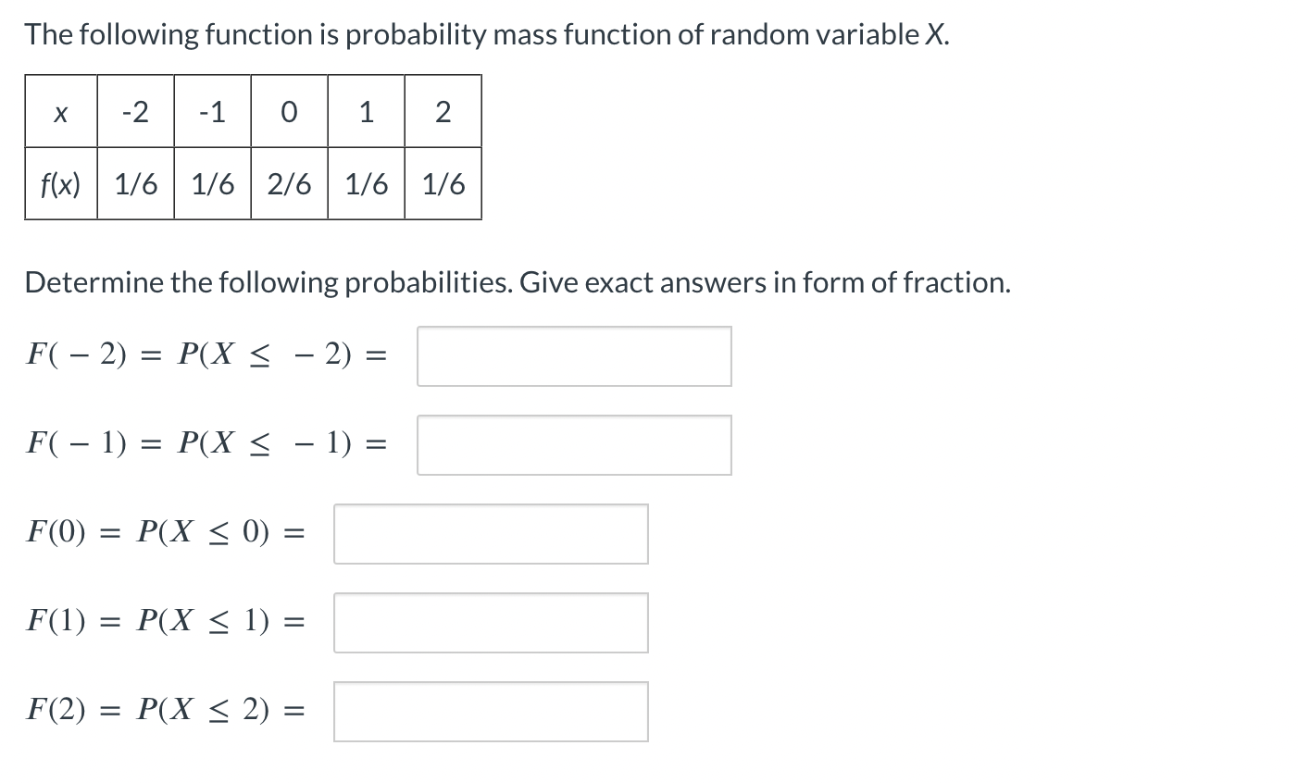Viewport: 1298px width, 783px height.
Task: Click the answer box for F(0)
Action: (x=490, y=533)
